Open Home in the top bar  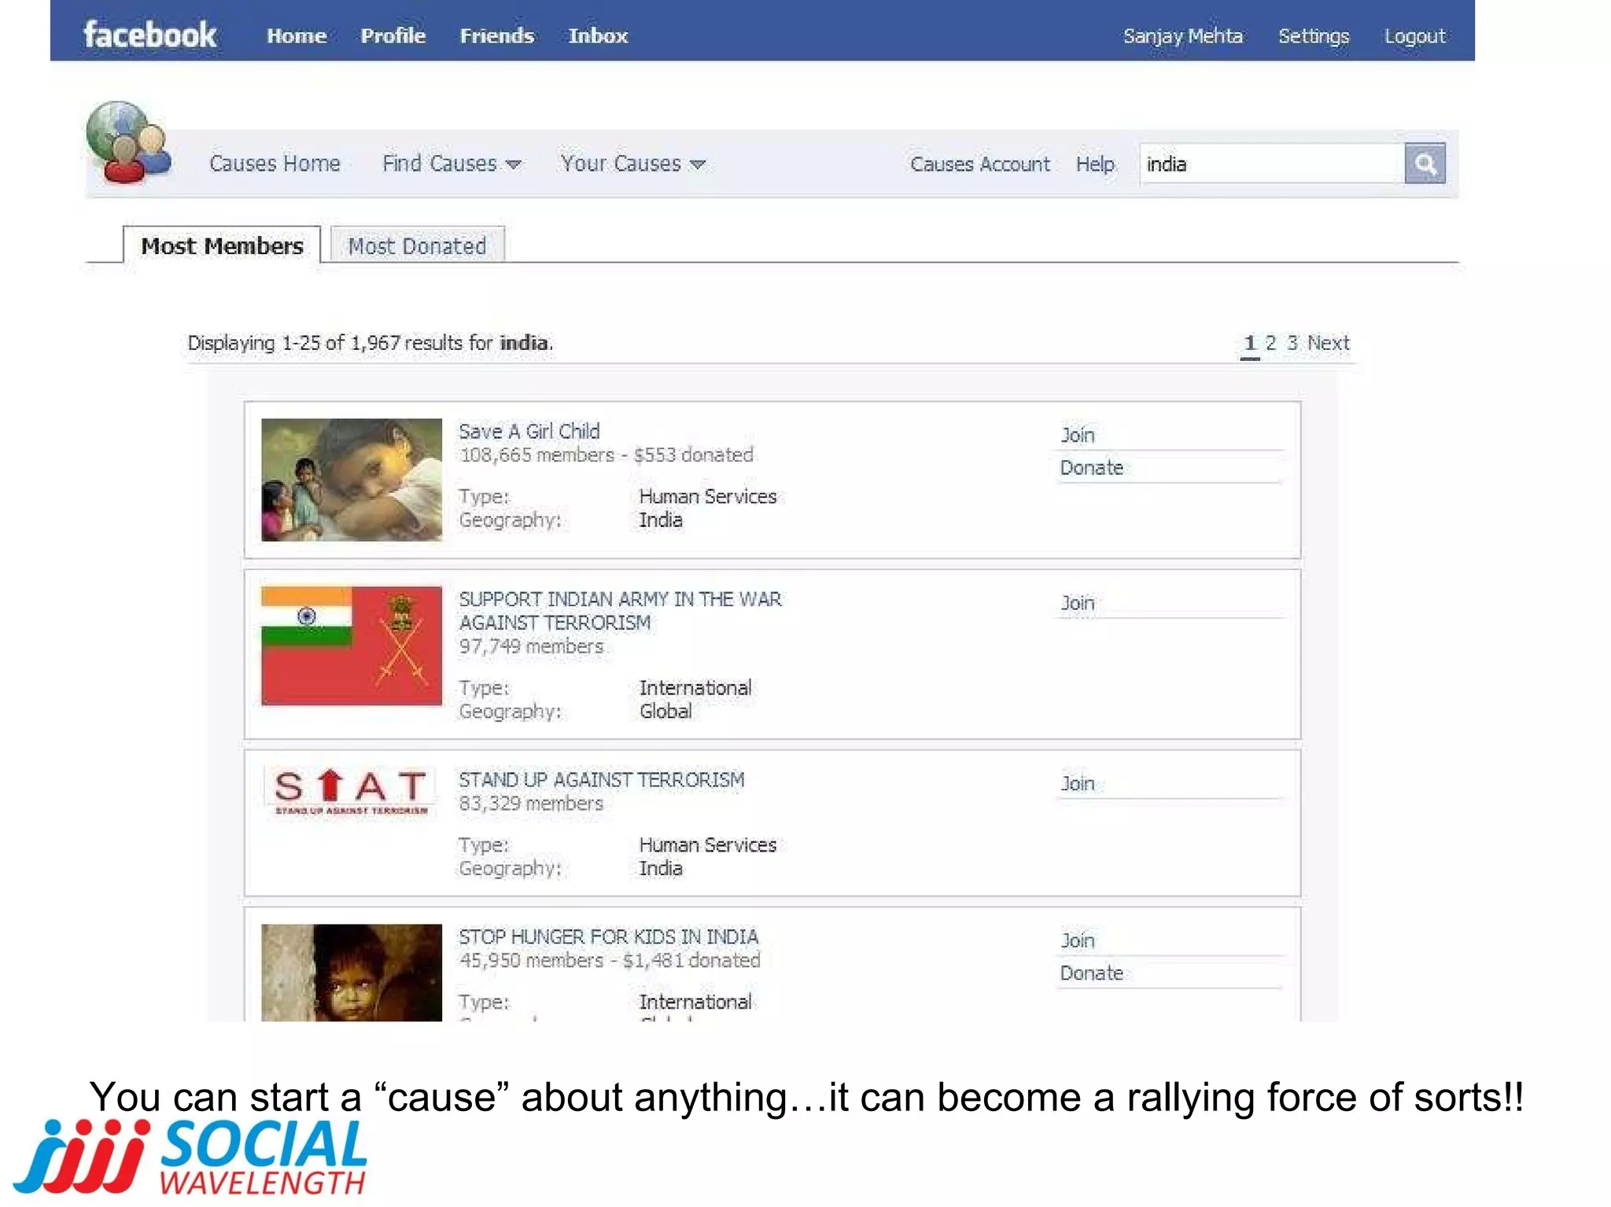click(297, 36)
